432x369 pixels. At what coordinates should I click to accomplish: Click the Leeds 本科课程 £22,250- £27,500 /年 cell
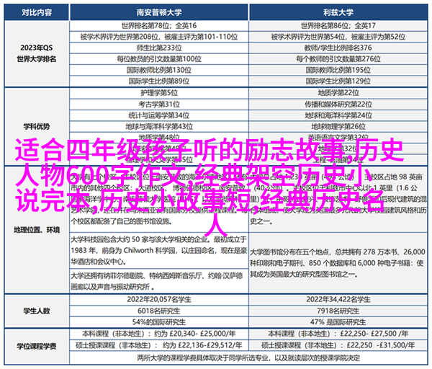point(338,334)
